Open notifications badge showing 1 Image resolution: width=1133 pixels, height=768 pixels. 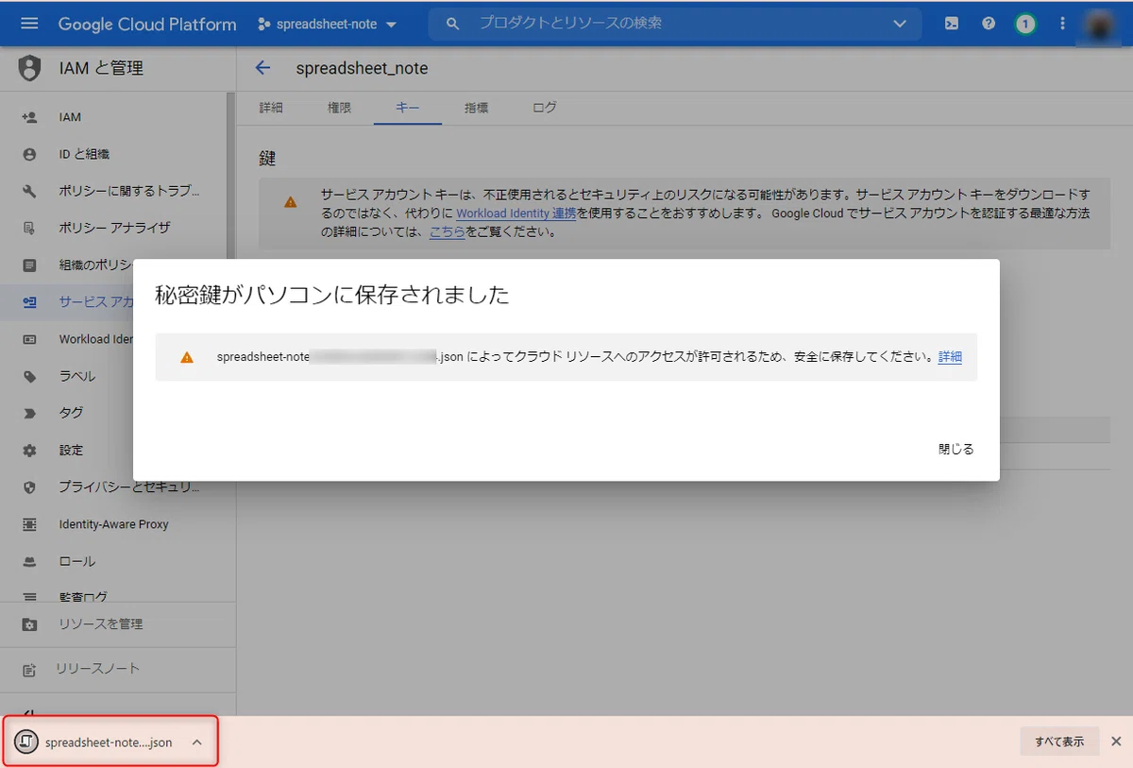pos(1025,24)
